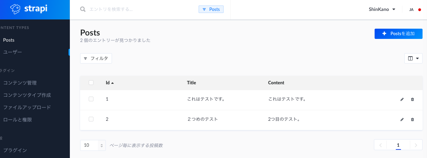Open ファイルアップロード in the sidebar

[27, 107]
